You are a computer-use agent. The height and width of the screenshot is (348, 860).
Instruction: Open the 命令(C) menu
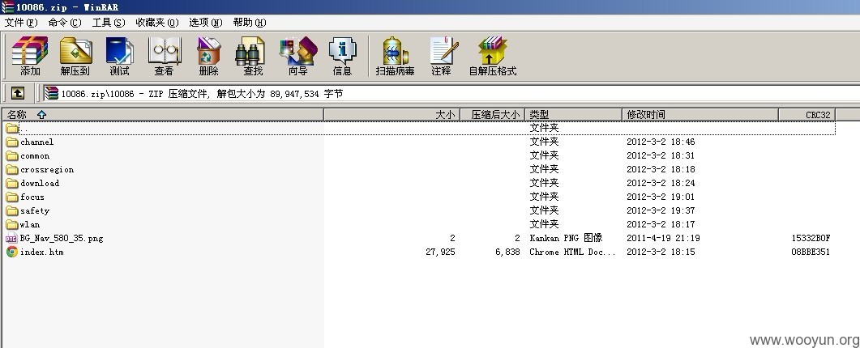(65, 23)
